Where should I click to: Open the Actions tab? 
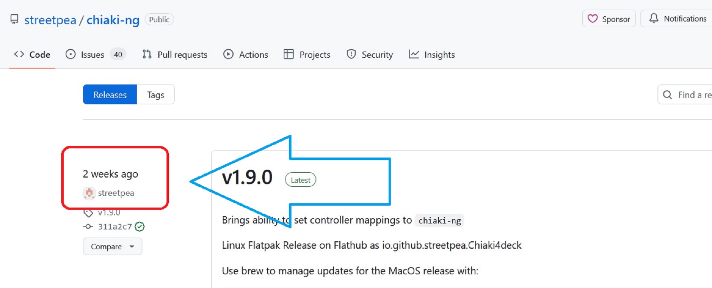click(x=245, y=54)
